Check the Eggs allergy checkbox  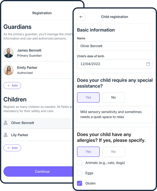(79, 173)
